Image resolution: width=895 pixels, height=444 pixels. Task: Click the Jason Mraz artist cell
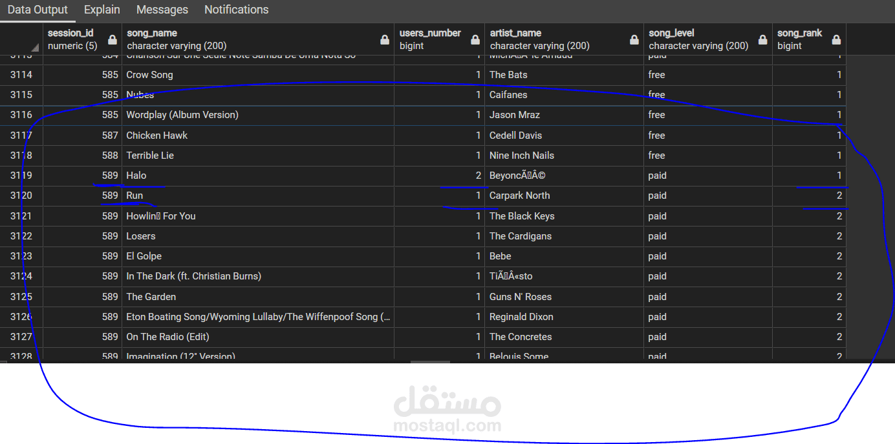coord(564,115)
